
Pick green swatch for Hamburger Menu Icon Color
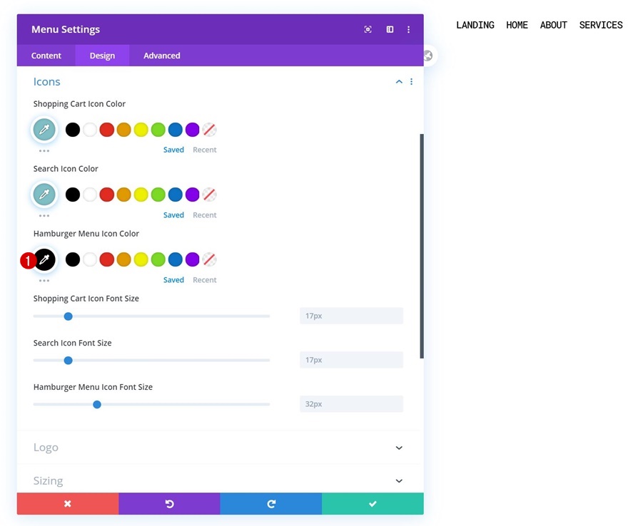tap(158, 259)
